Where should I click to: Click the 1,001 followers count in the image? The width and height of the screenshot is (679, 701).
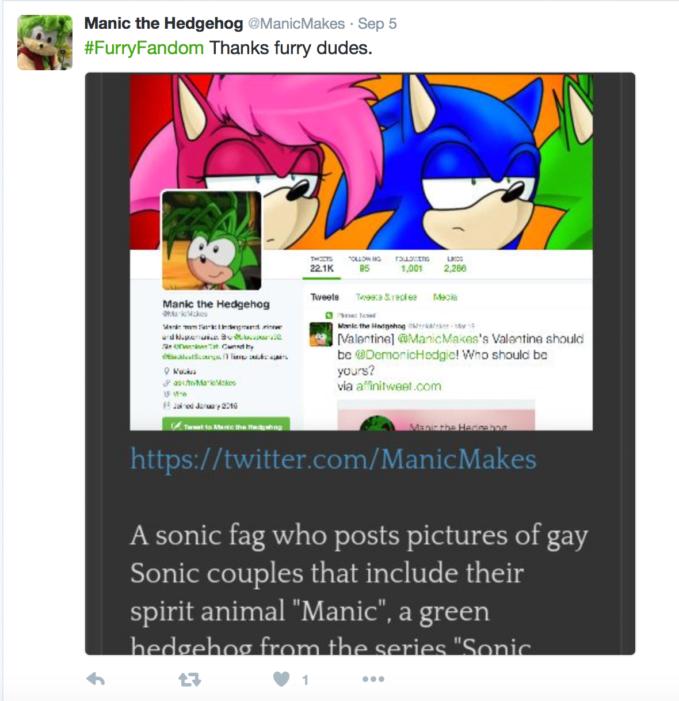click(411, 268)
